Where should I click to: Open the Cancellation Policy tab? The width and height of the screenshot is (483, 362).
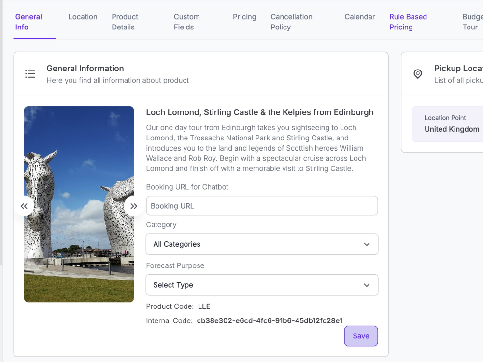click(291, 22)
